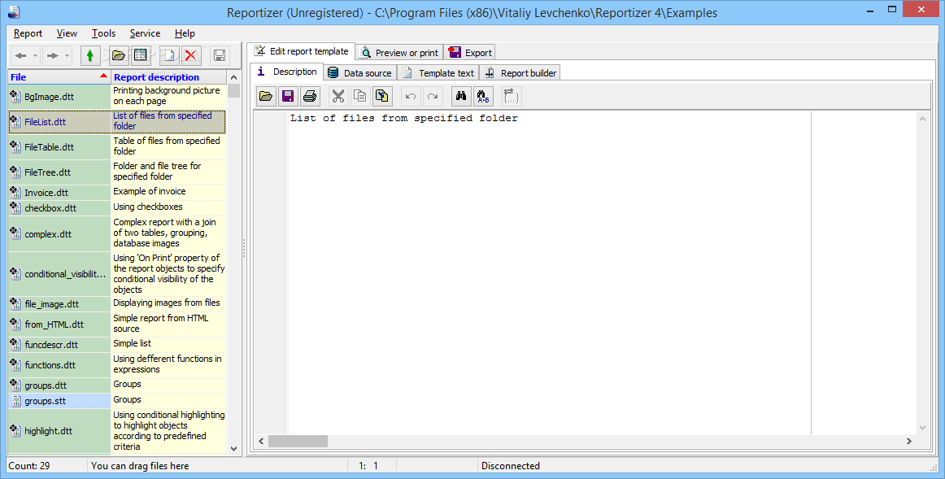Open the Forward arrow history dropdown
The image size is (945, 479).
[67, 56]
